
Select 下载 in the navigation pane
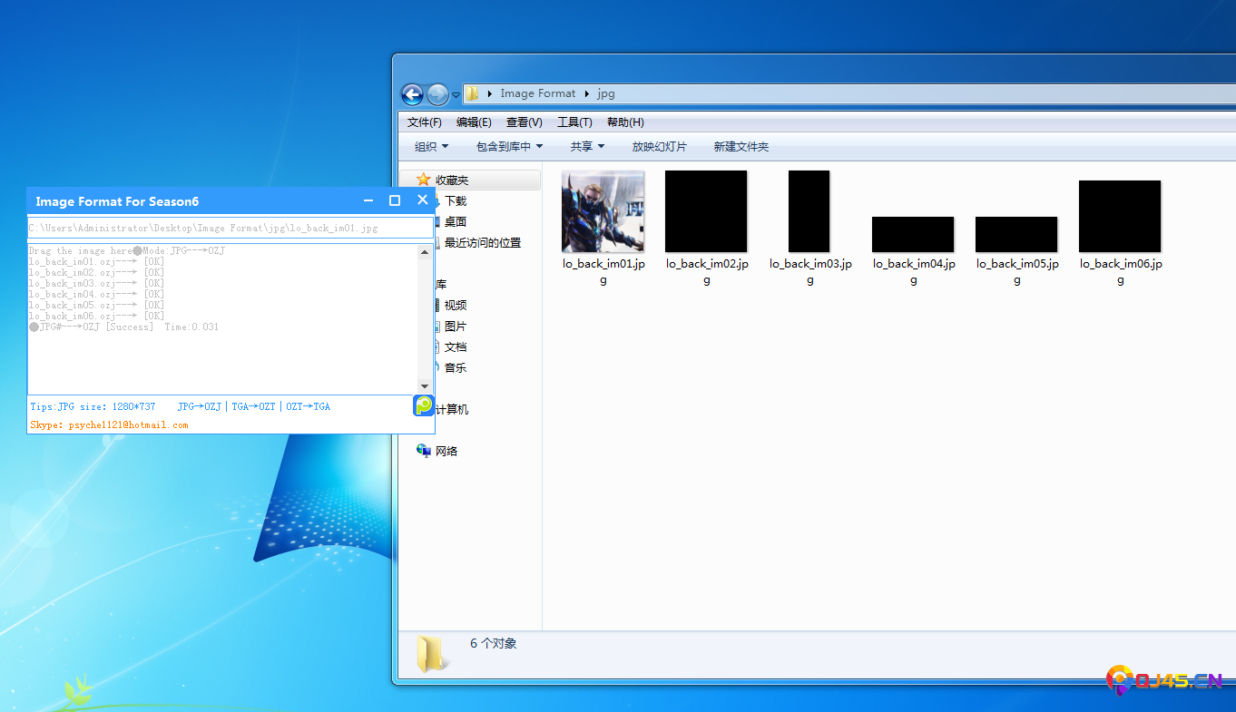point(456,200)
